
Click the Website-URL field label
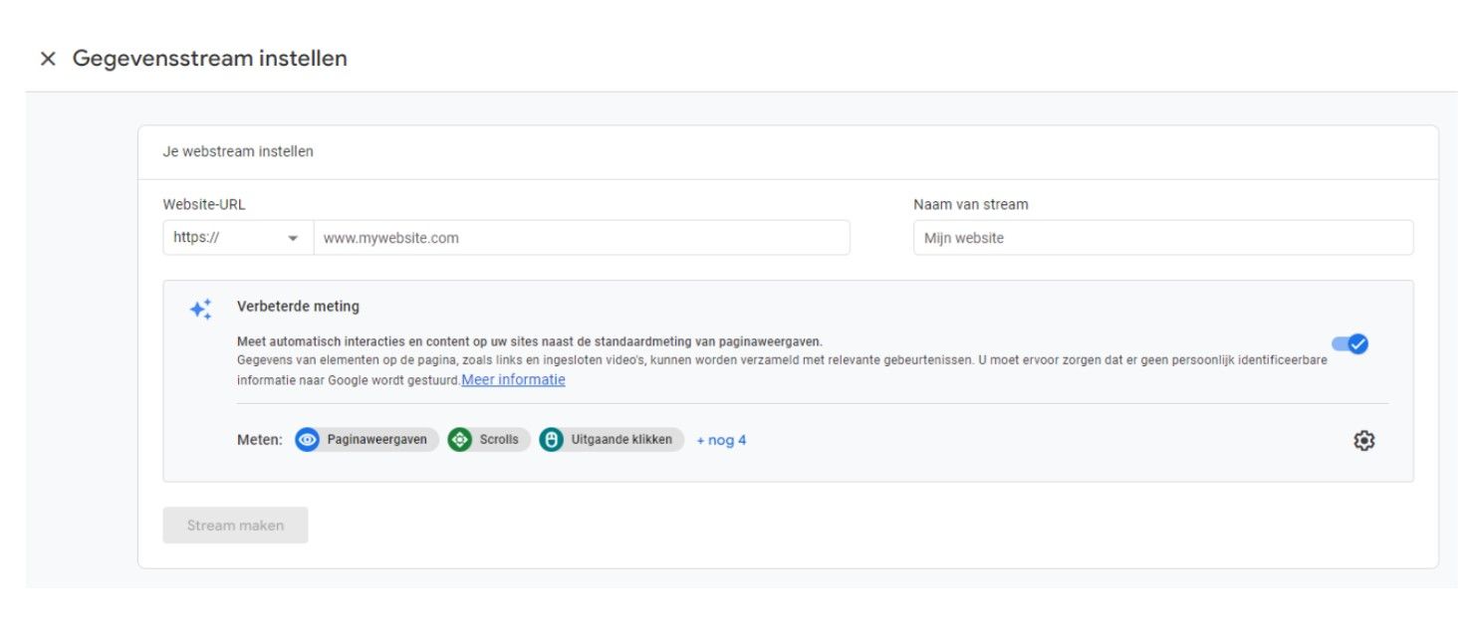(204, 204)
